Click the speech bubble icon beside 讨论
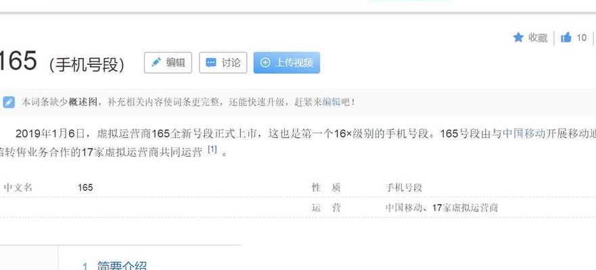 pyautogui.click(x=210, y=63)
